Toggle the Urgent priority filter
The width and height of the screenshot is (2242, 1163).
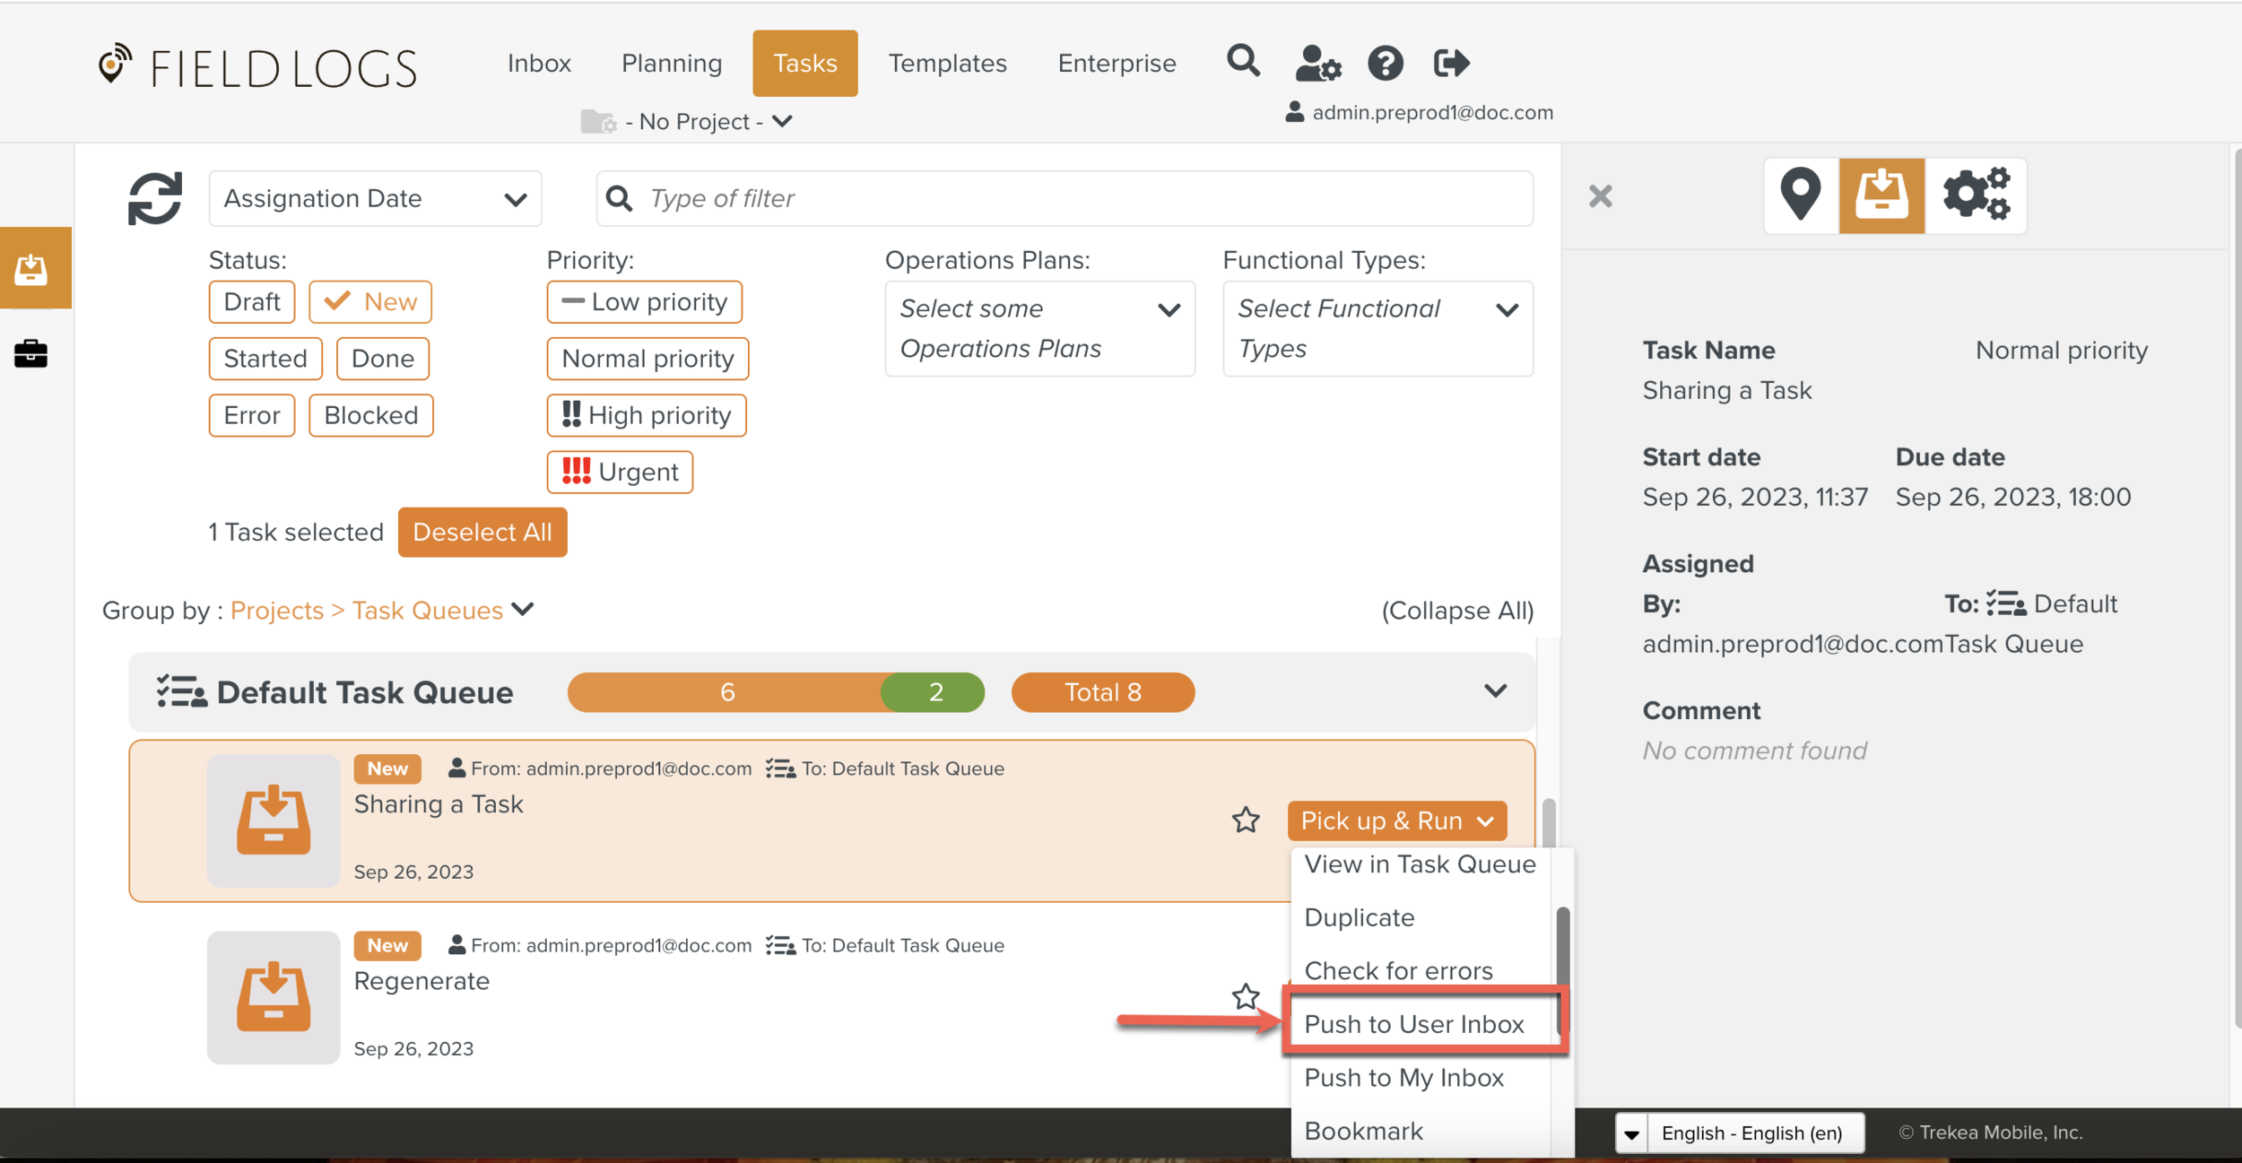pos(620,472)
